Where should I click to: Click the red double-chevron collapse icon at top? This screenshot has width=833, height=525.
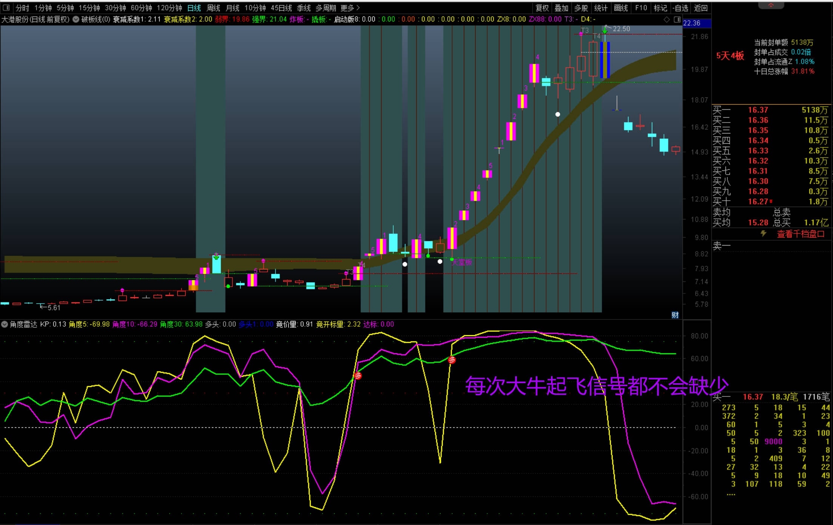pos(771,5)
